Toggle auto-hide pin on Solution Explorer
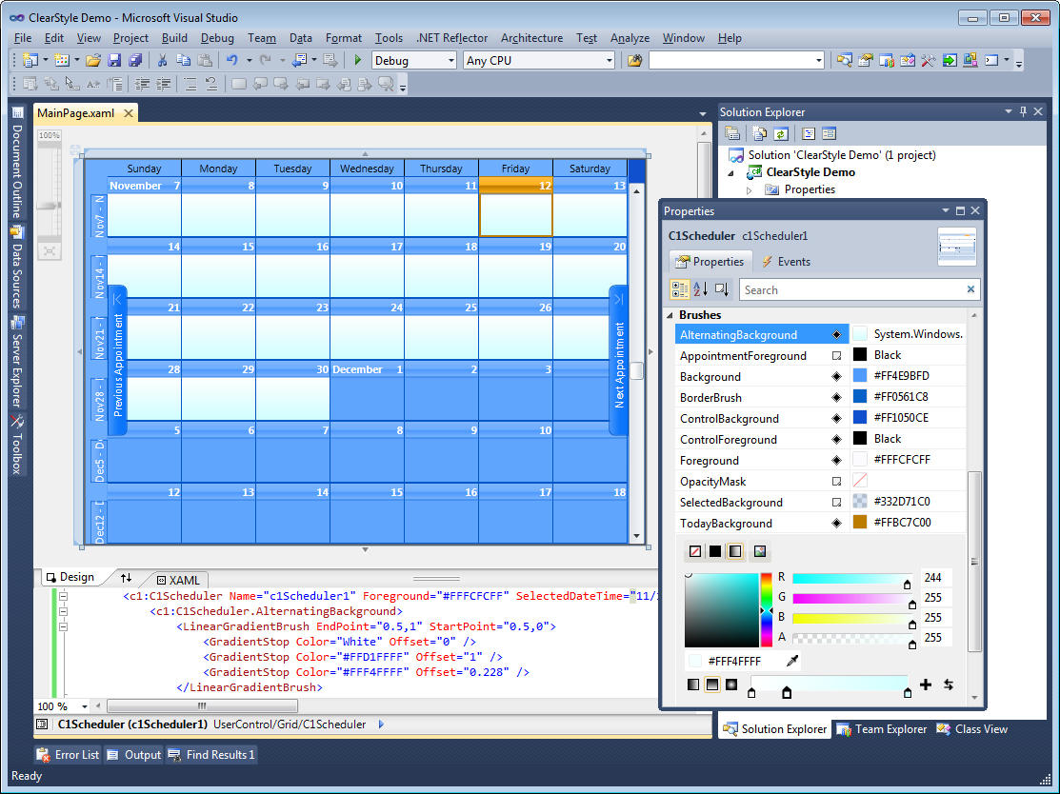1060x794 pixels. point(1026,111)
